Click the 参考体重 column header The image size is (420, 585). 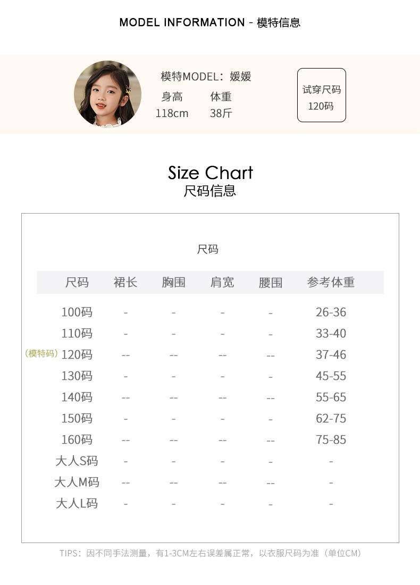pyautogui.click(x=331, y=282)
